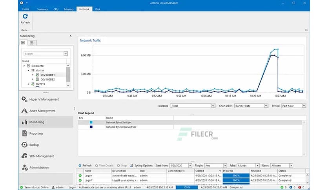Click the red error count icon in status bar
Viewport: 328px width, 190px height.
tap(299, 187)
